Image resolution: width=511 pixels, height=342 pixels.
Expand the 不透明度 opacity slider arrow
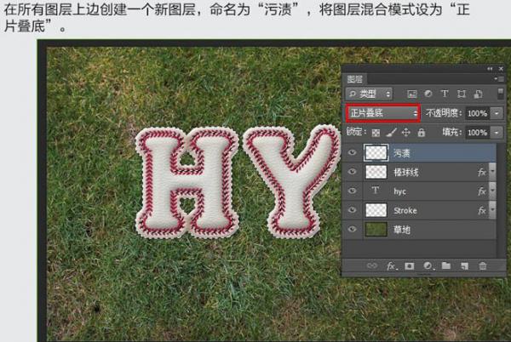[x=497, y=113]
